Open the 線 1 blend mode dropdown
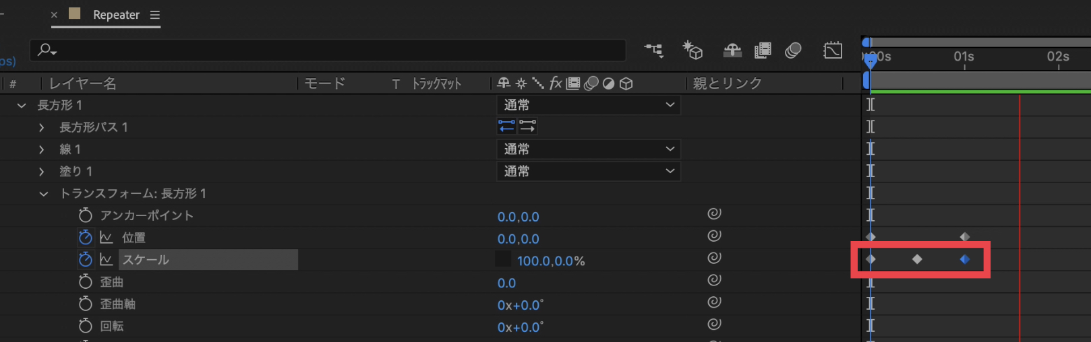The height and width of the screenshot is (342, 1091). pyautogui.click(x=589, y=149)
